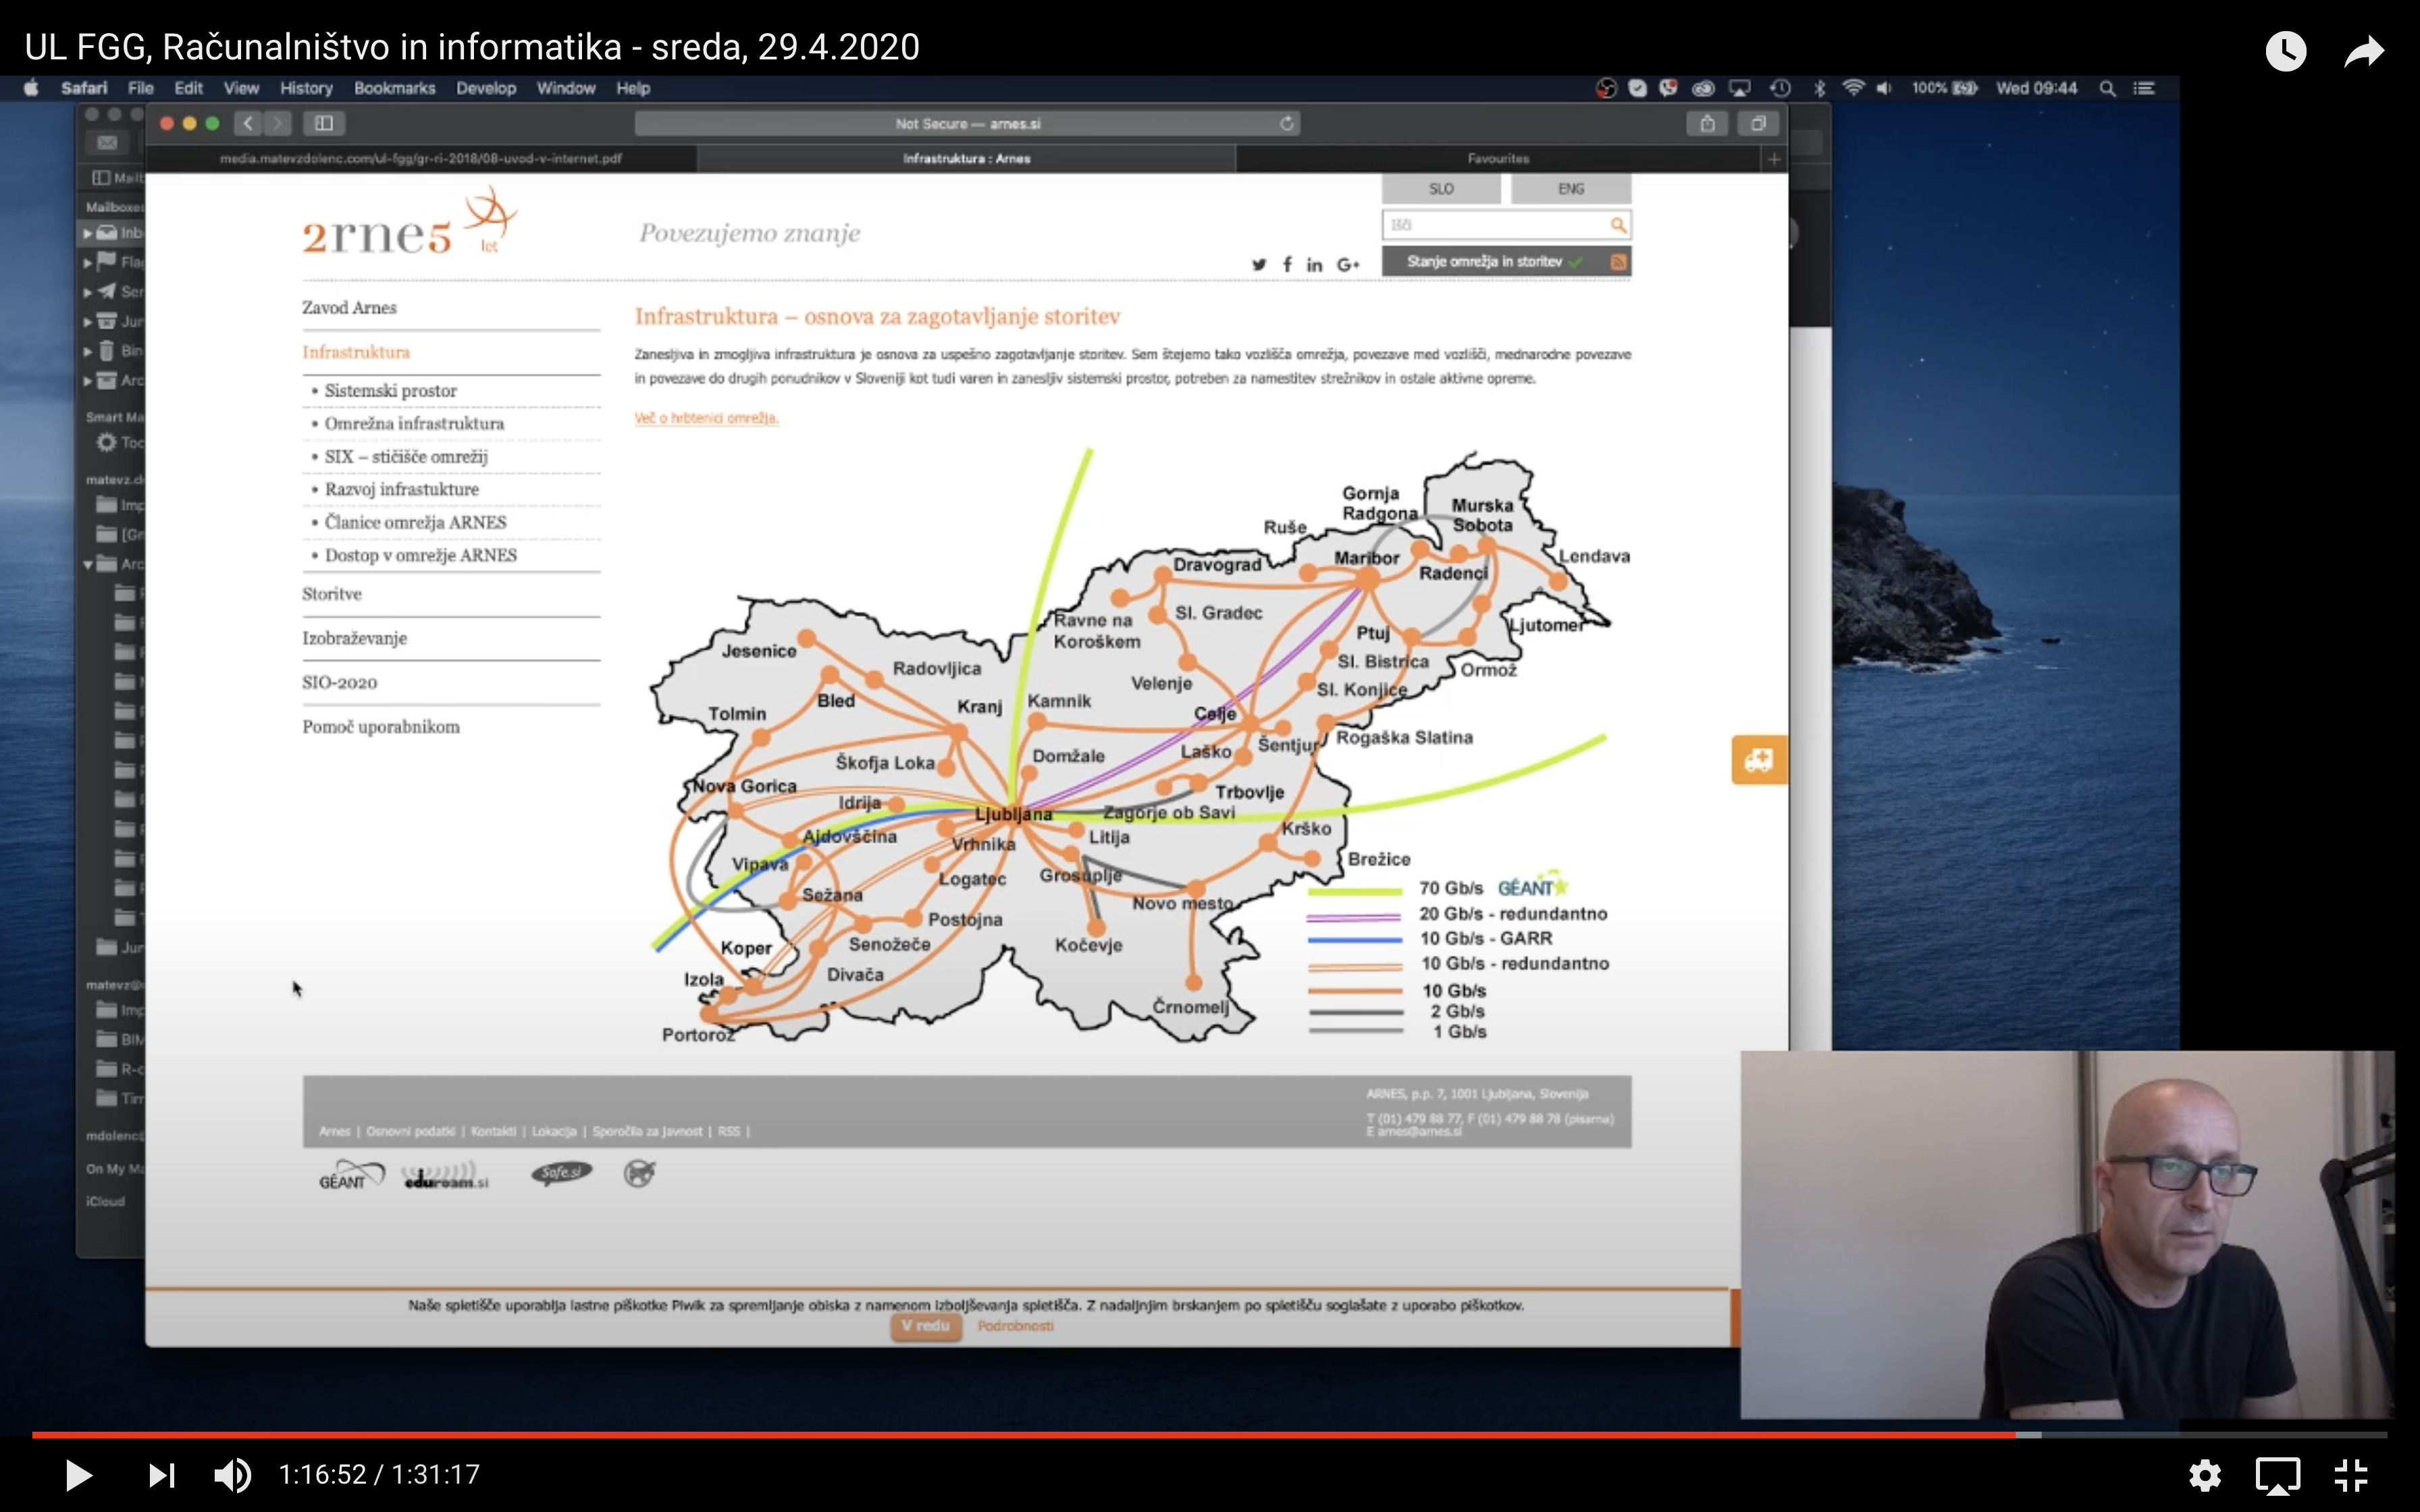This screenshot has width=2420, height=1512.
Task: Mute the video volume
Action: click(x=232, y=1475)
